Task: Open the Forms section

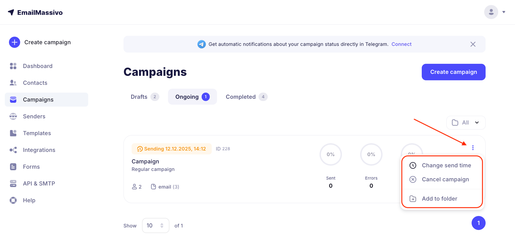Action: (31, 167)
